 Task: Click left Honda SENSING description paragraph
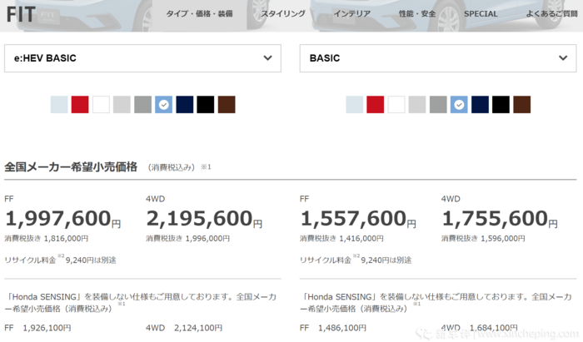pyautogui.click(x=141, y=303)
